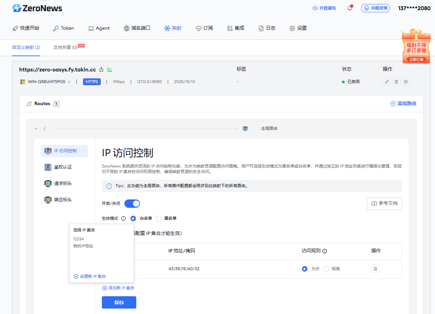Select the 白名单 radio option
The width and height of the screenshot is (435, 314).
(x=133, y=219)
